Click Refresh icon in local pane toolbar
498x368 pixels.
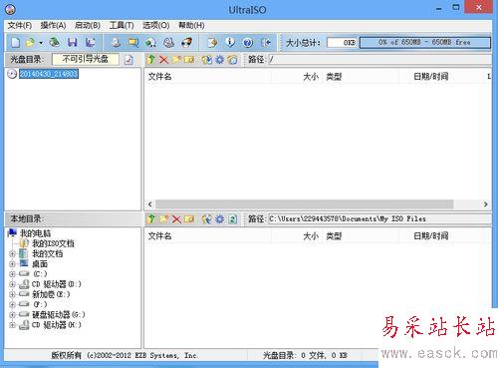tap(233, 219)
